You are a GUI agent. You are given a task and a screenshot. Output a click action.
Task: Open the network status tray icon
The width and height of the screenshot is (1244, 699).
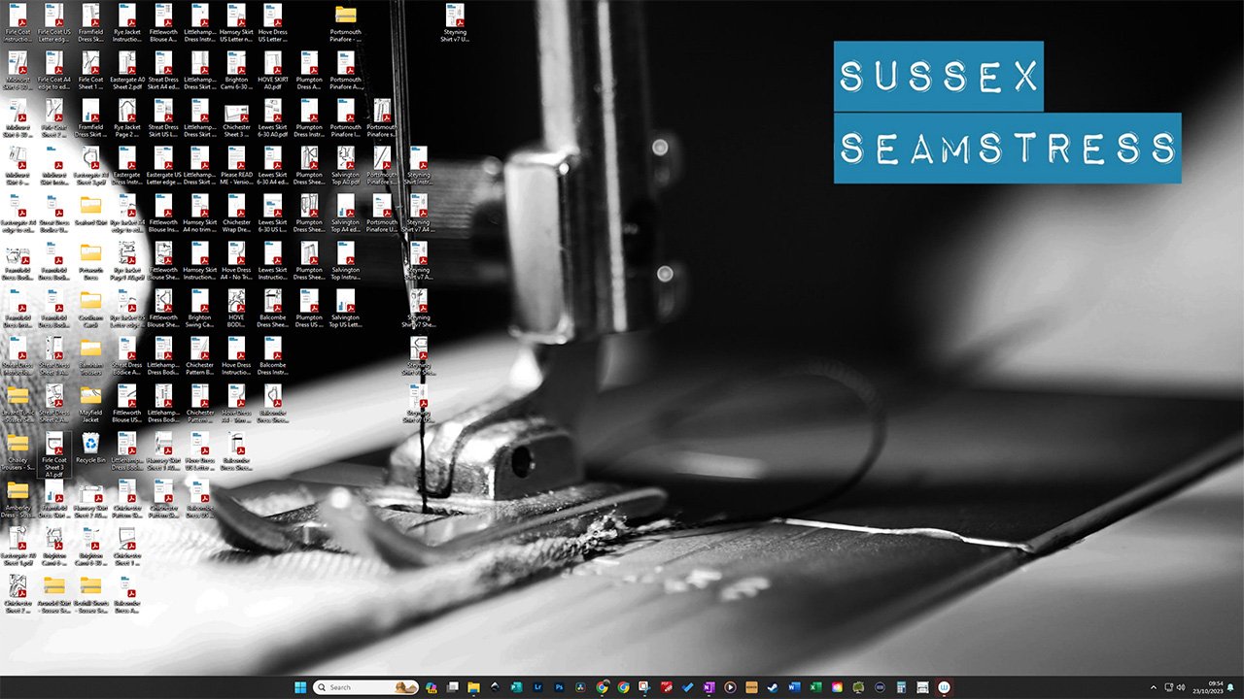point(1169,687)
